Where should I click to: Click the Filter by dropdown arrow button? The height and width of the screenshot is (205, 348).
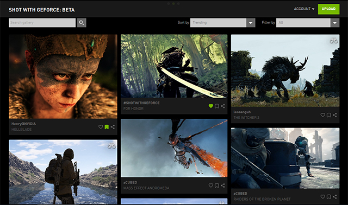pos(335,23)
